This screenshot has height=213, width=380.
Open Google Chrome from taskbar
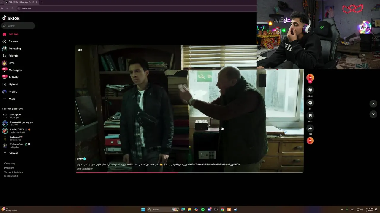pyautogui.click(x=222, y=209)
